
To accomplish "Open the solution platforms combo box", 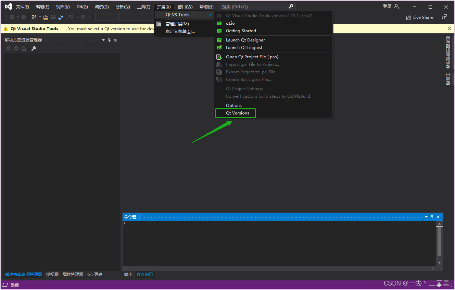I will point(137,17).
